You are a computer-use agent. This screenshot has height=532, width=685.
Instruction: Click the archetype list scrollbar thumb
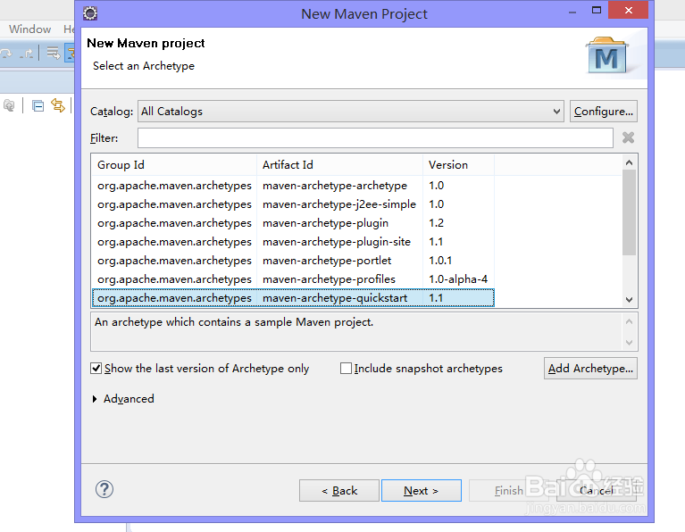(629, 212)
